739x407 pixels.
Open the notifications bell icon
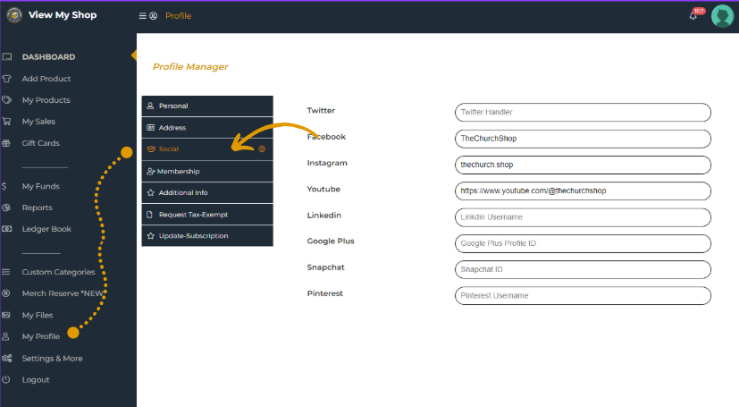tap(693, 16)
